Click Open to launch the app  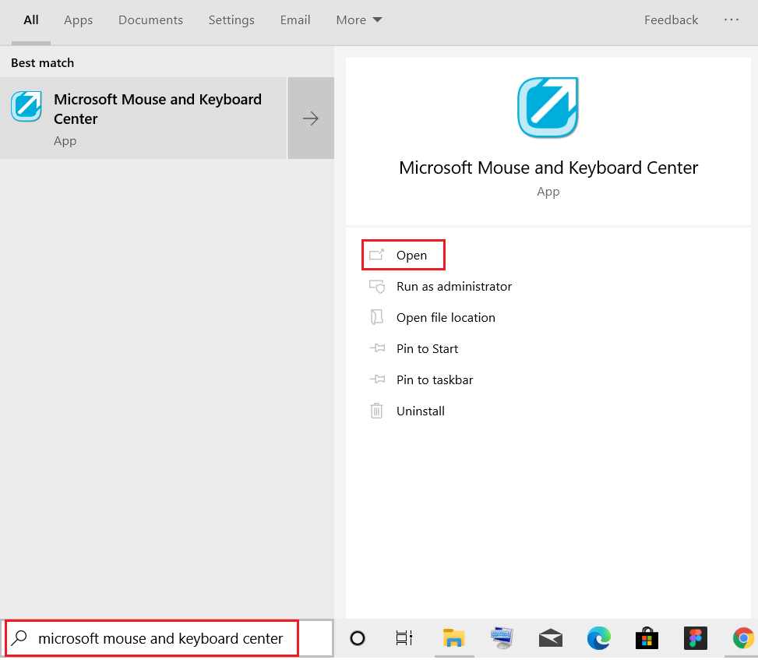tap(411, 256)
